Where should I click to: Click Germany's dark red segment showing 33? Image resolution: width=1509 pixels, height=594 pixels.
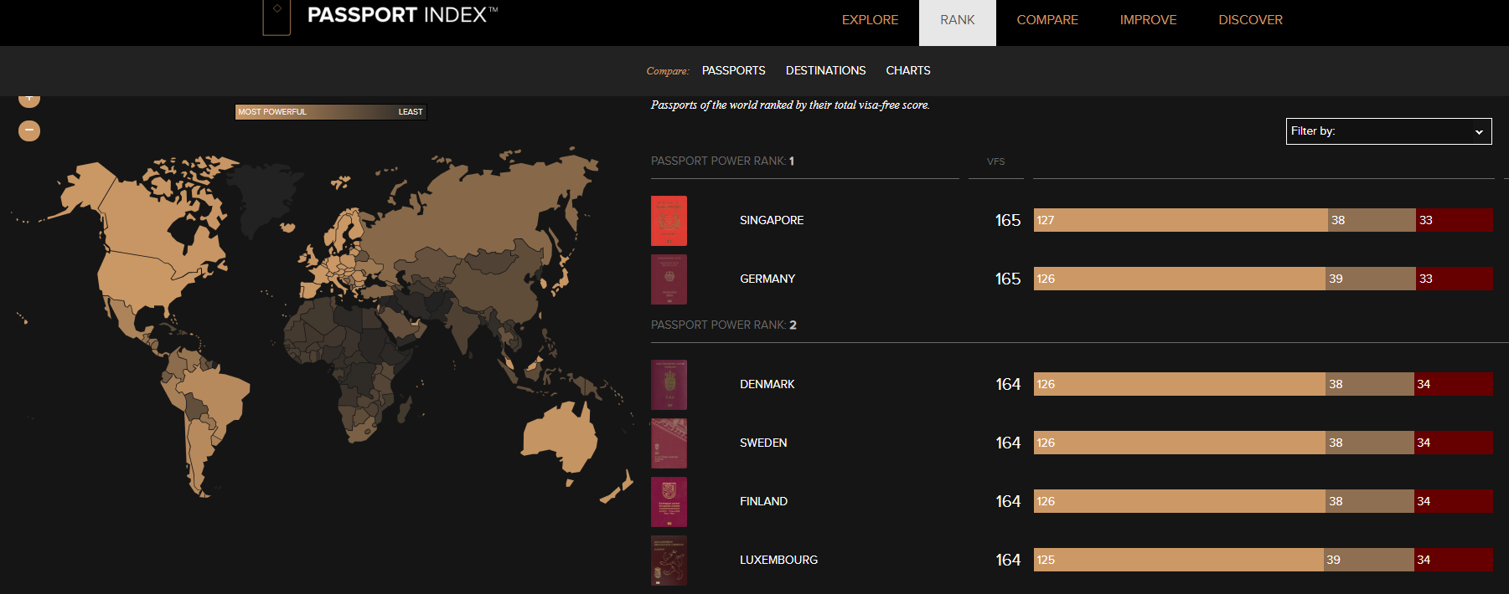(x=1454, y=279)
